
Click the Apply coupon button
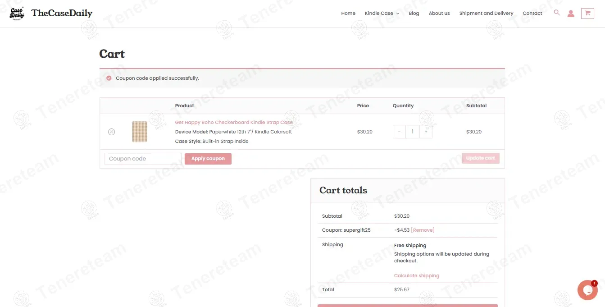208,159
